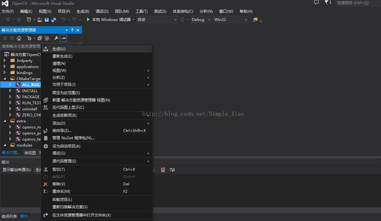Expand the applications folder
The width and height of the screenshot is (381, 221).
[5, 66]
